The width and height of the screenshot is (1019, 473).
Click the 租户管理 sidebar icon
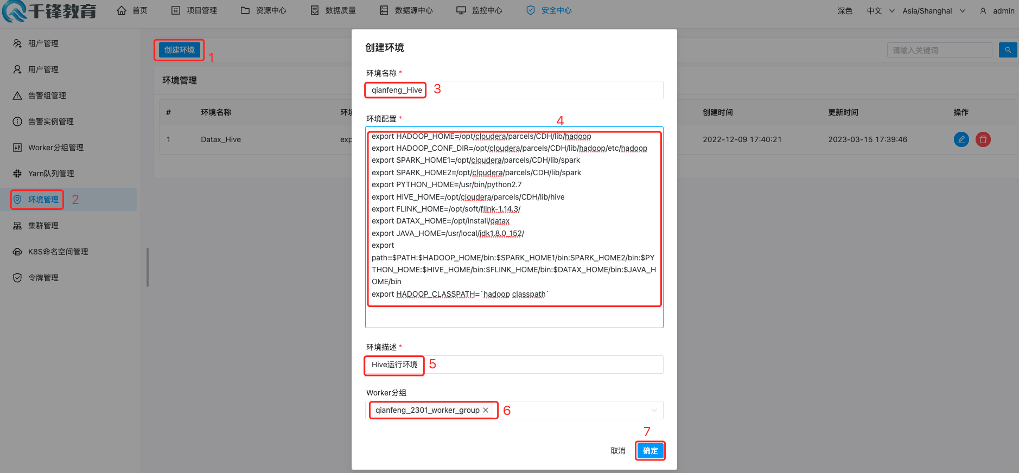(17, 43)
